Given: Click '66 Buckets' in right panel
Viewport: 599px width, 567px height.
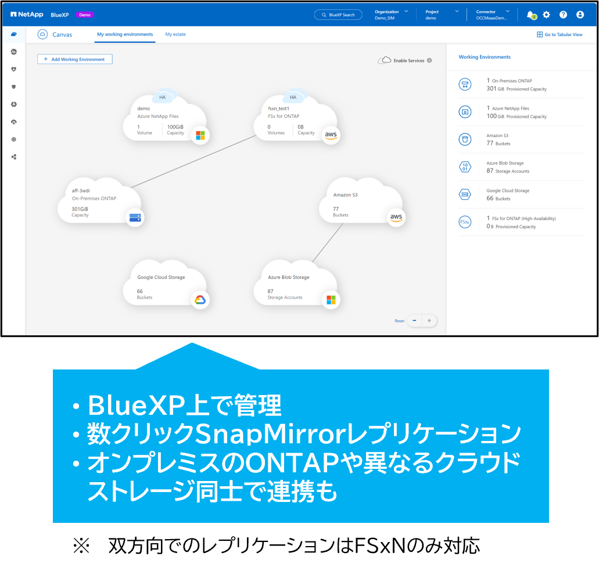Looking at the screenshot, I should tap(498, 198).
